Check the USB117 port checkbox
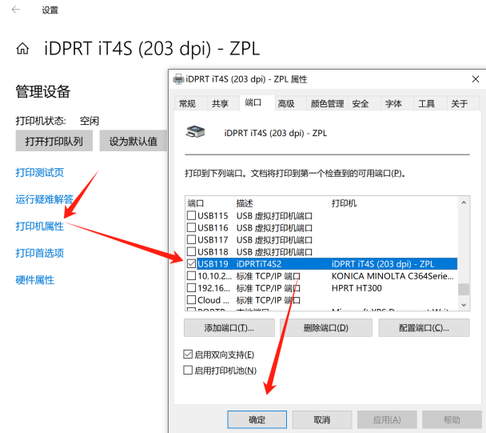 (192, 239)
